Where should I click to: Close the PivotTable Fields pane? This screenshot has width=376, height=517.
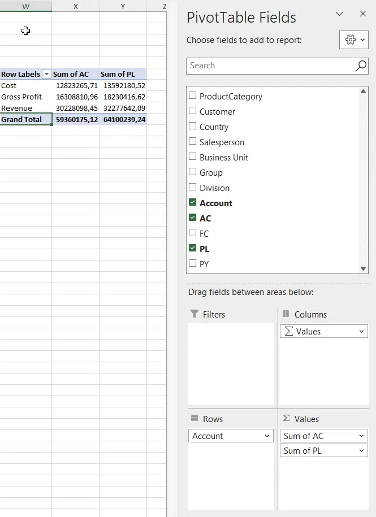pos(363,14)
